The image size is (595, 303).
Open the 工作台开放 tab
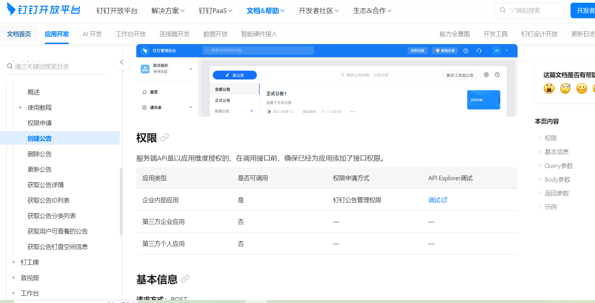tap(131, 34)
